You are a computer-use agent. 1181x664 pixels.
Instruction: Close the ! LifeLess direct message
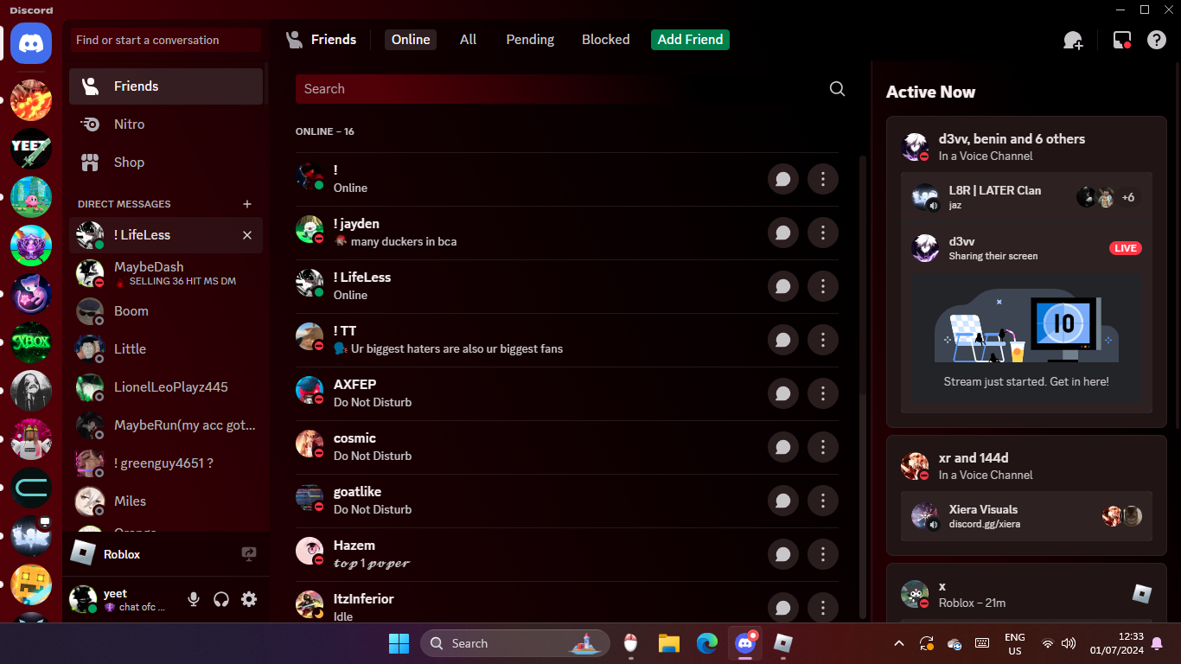(247, 235)
